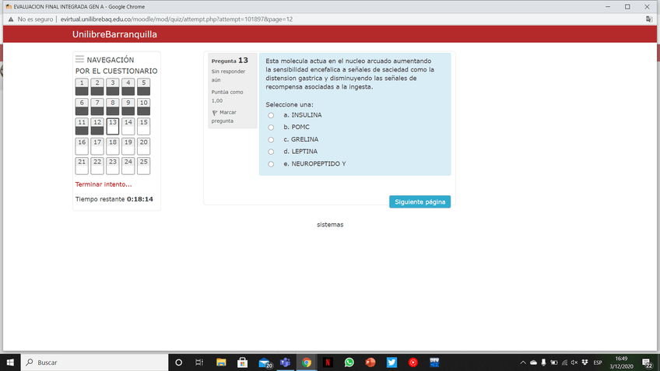This screenshot has height=371, width=660.
Task: Open Microsoft Store from taskbar
Action: pyautogui.click(x=243, y=362)
